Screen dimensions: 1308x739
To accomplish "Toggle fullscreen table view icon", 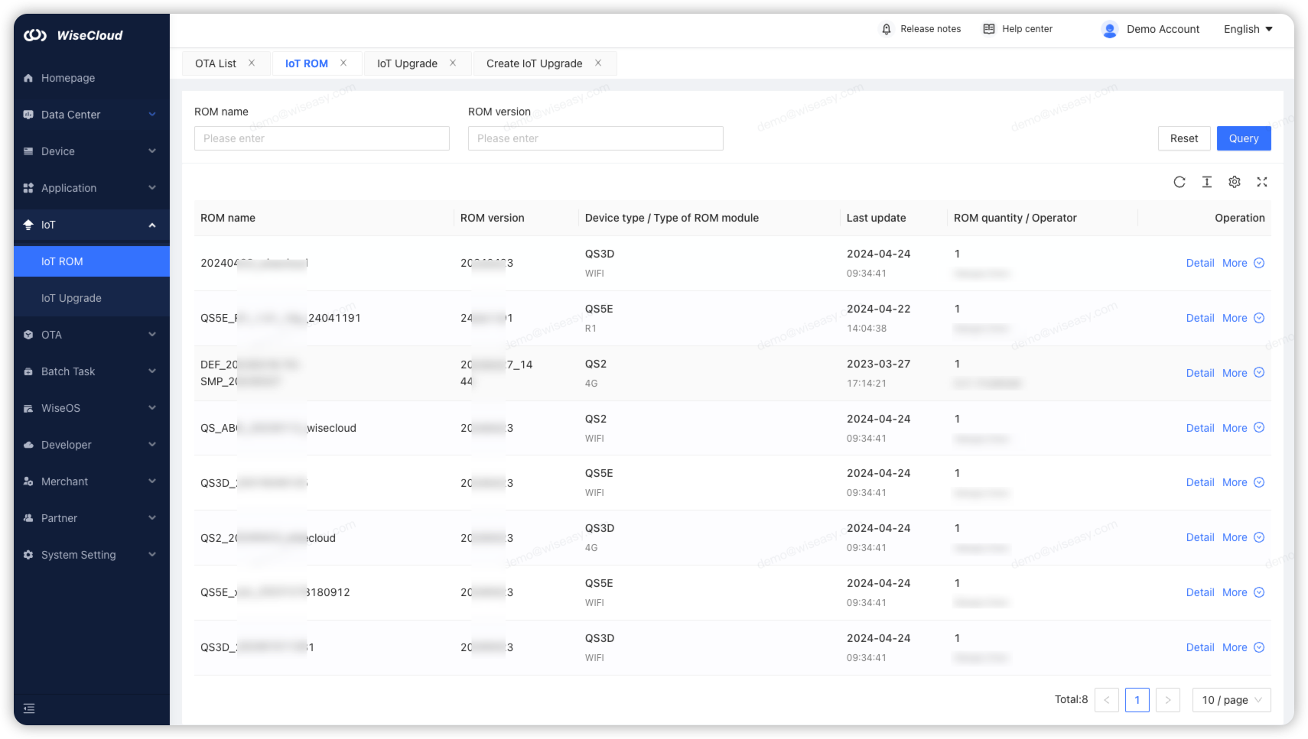I will (x=1262, y=182).
